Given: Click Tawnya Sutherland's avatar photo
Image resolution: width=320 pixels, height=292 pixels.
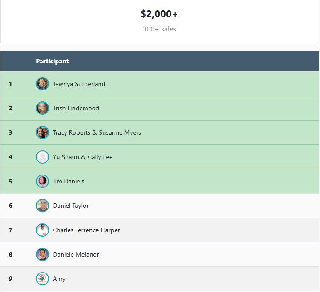Looking at the screenshot, I should [42, 84].
